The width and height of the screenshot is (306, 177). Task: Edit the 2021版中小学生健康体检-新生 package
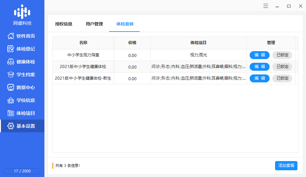pos(259,78)
